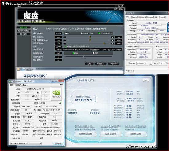This screenshot has height=151, width=169.
Task: Click the left memory frequency field showing 1495
Action: [x=58, y=43]
